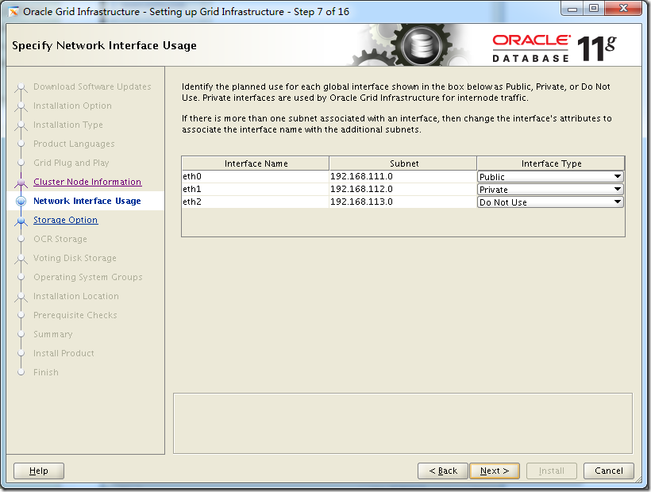
Task: Click the Cluster Node Information step bullet icon
Action: point(21,183)
